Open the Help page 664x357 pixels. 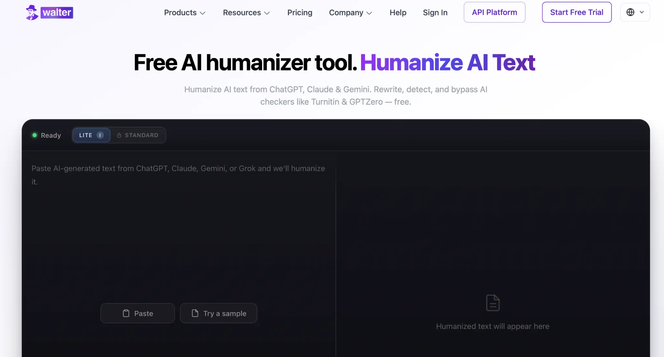pos(398,13)
